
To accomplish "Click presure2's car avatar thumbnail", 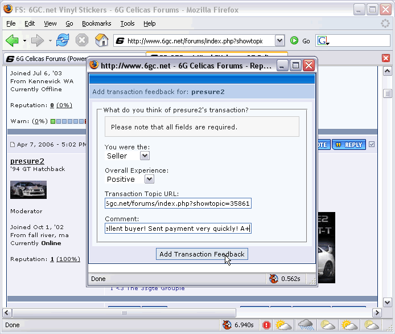I will pos(28,190).
